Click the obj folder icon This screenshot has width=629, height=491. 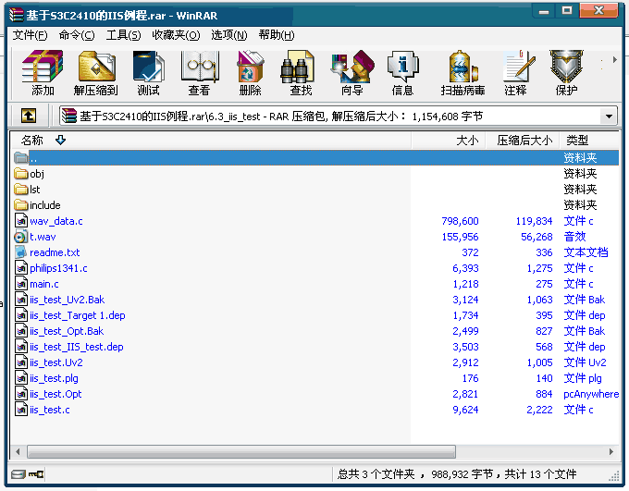point(21,174)
